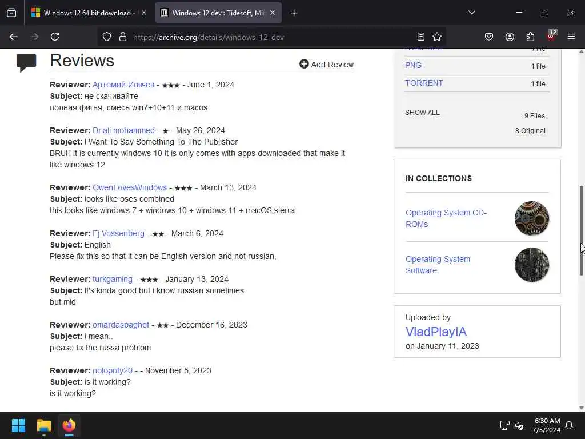Open 8 Original files listing

coord(530,131)
